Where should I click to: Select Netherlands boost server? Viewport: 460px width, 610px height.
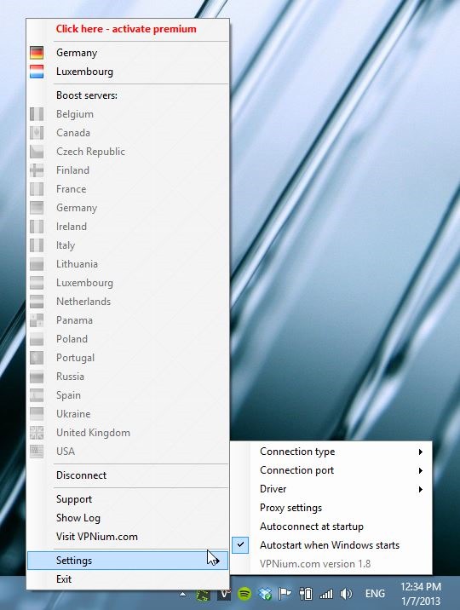pos(128,301)
